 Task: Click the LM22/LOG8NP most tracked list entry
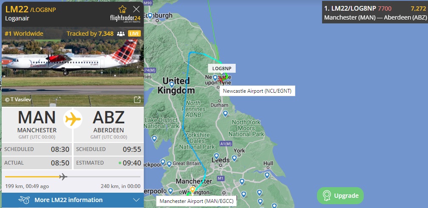(x=375, y=13)
